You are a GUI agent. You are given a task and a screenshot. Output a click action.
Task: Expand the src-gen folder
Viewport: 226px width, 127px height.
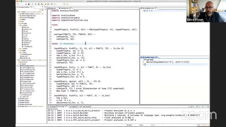19,23
